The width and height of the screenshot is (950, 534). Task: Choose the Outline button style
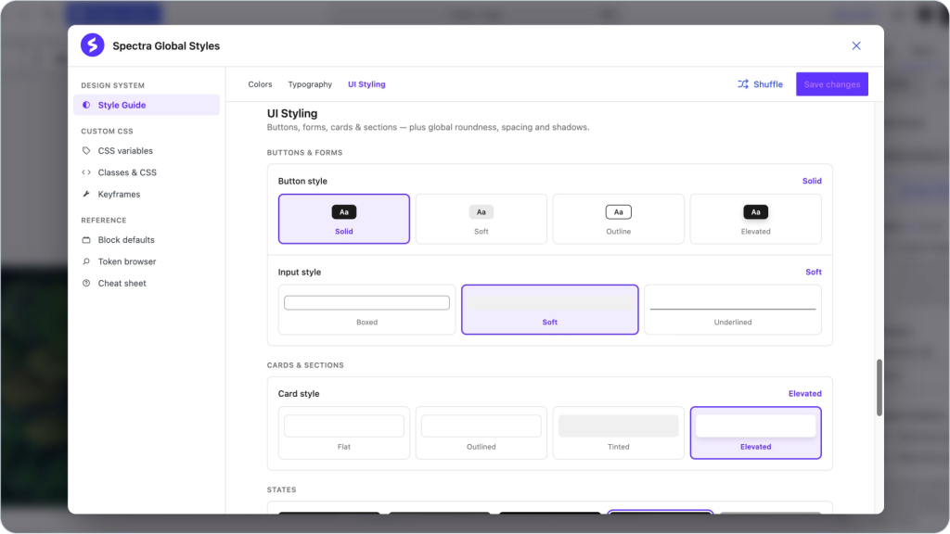pos(619,219)
